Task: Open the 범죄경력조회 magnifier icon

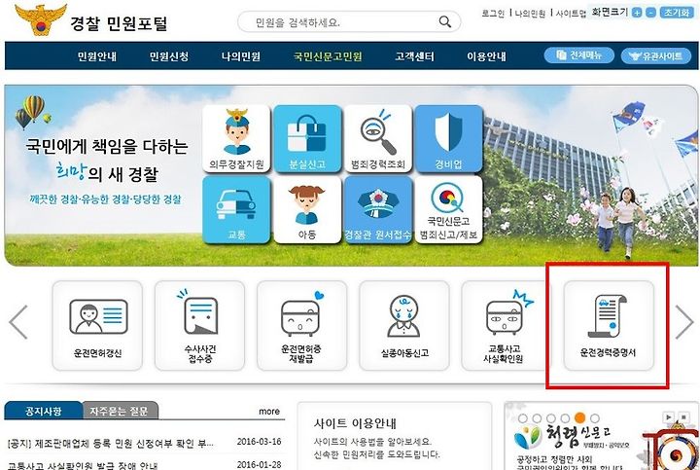Action: point(377,139)
